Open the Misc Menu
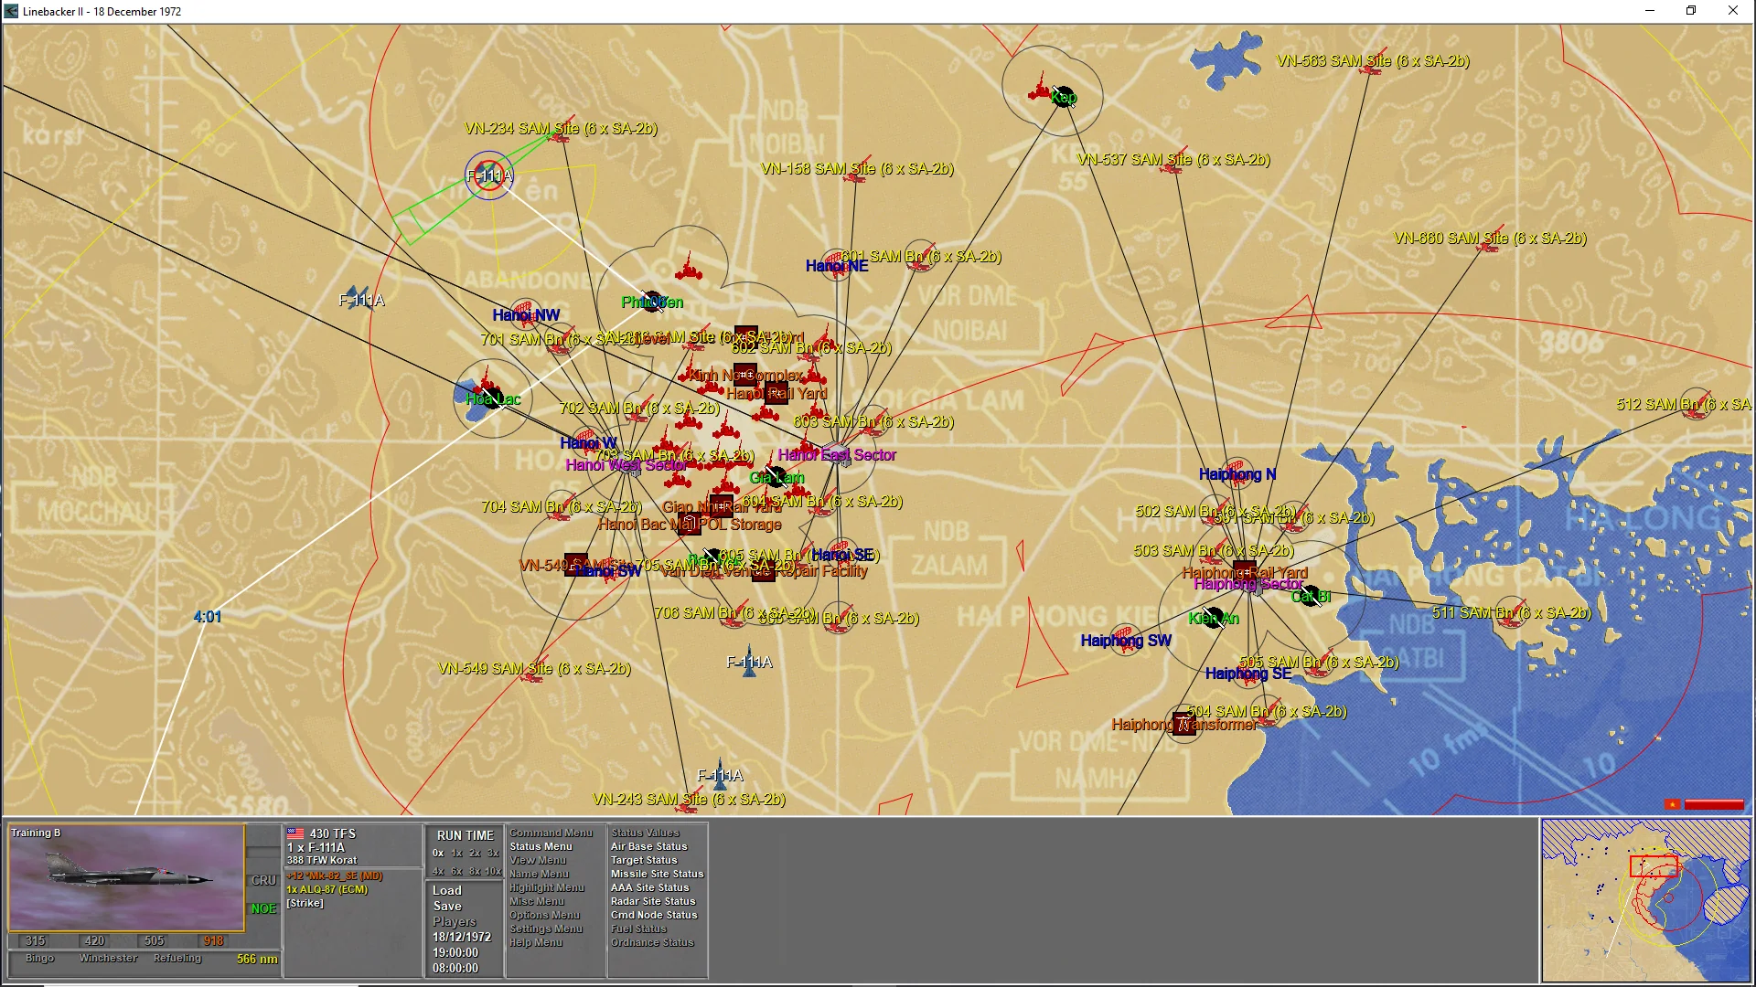The height and width of the screenshot is (987, 1756). tap(536, 901)
